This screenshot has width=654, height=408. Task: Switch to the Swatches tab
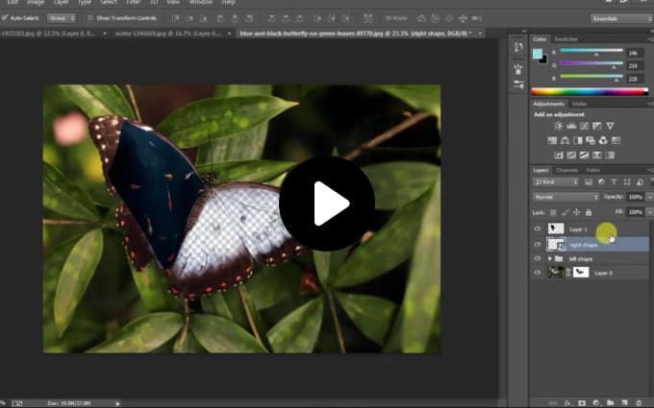click(566, 39)
